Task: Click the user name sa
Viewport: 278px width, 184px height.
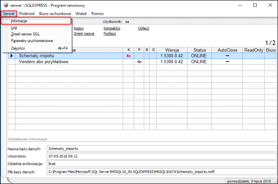Action: pyautogui.click(x=127, y=22)
